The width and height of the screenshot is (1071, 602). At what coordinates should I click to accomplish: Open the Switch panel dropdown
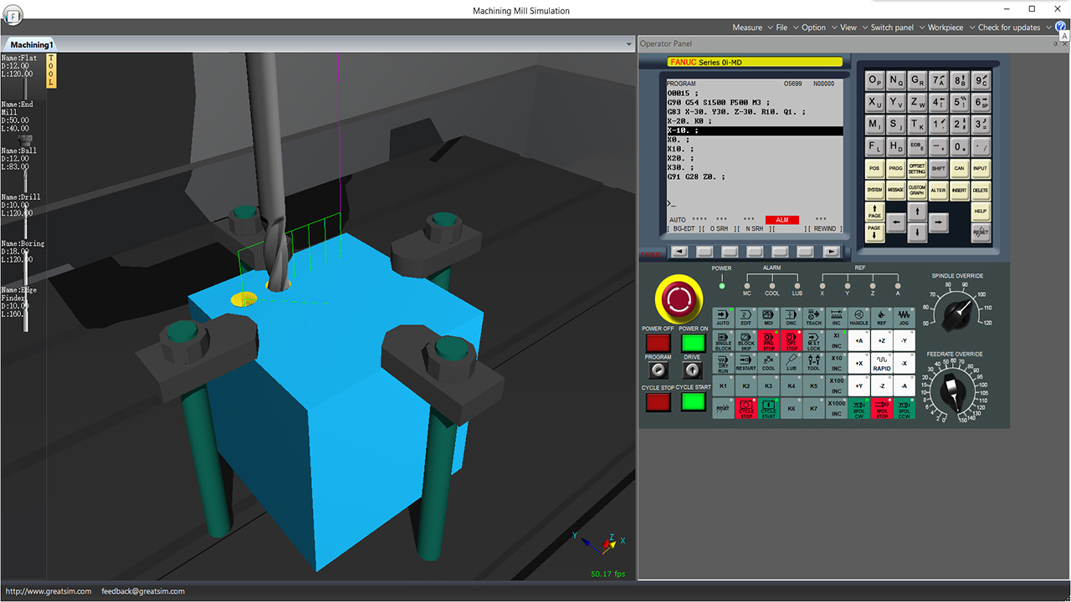(x=892, y=28)
